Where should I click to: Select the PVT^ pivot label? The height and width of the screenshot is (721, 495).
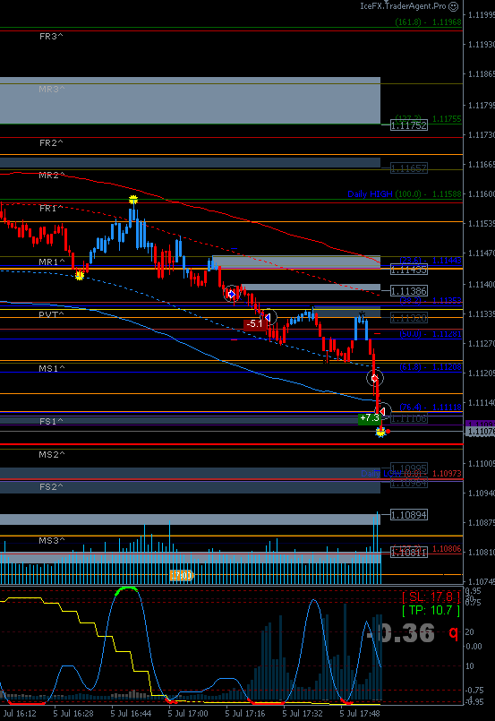(52, 314)
